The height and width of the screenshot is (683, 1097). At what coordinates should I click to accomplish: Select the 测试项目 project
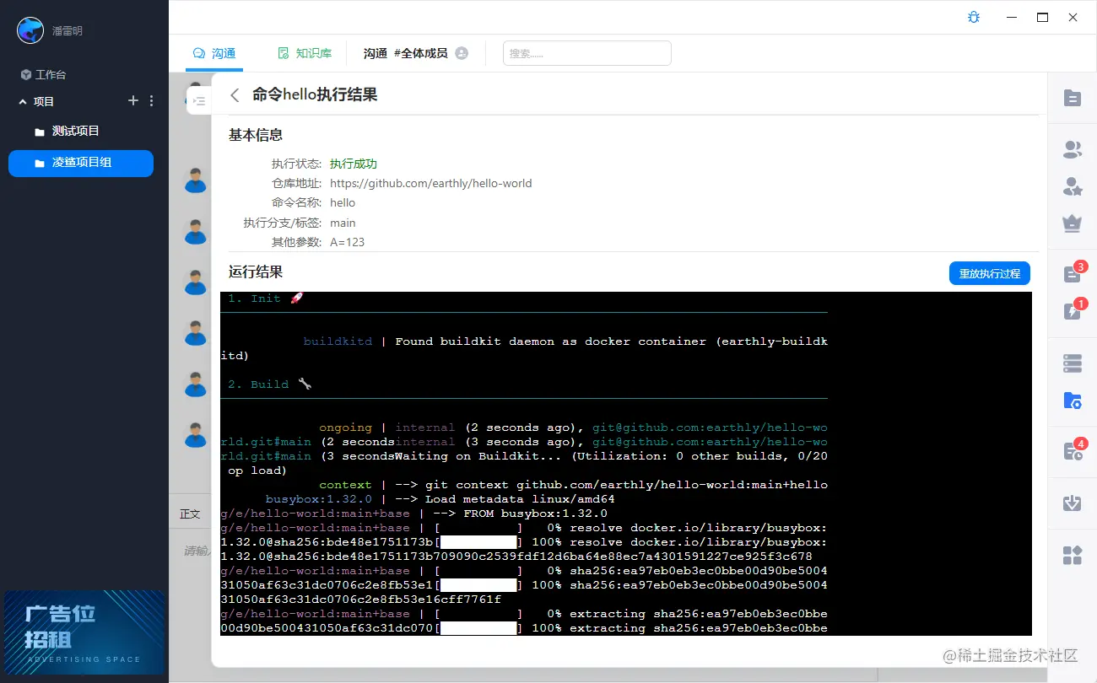coord(81,132)
